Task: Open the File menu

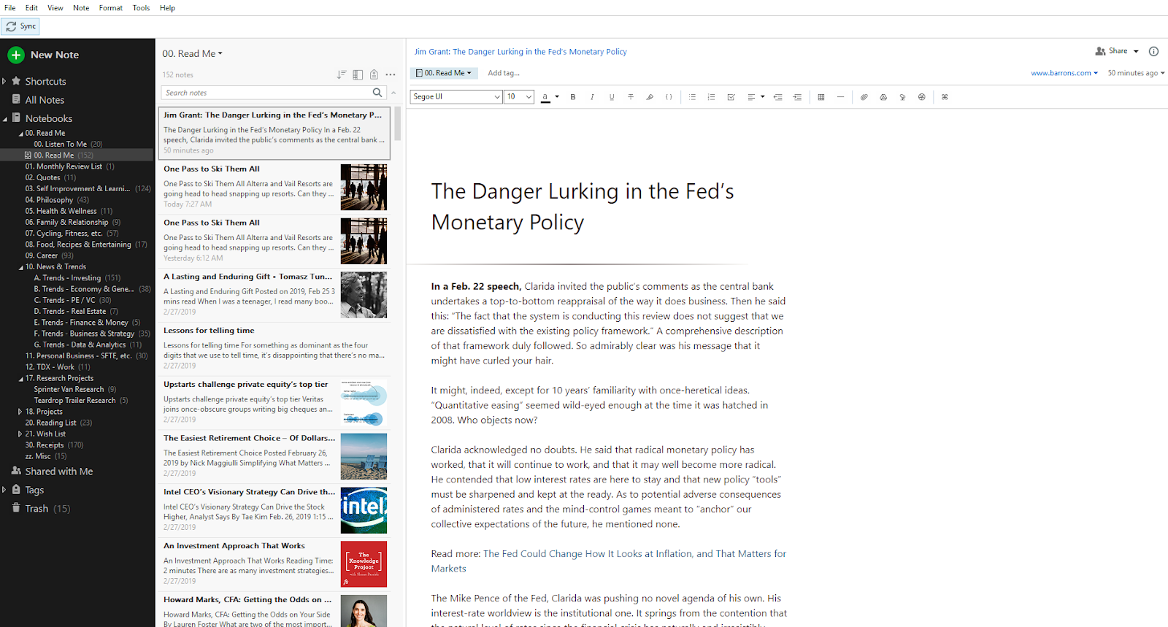Action: (10, 8)
